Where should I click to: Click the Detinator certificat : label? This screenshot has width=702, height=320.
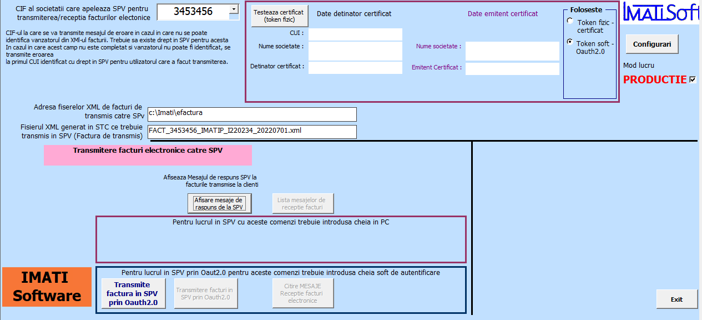click(277, 66)
